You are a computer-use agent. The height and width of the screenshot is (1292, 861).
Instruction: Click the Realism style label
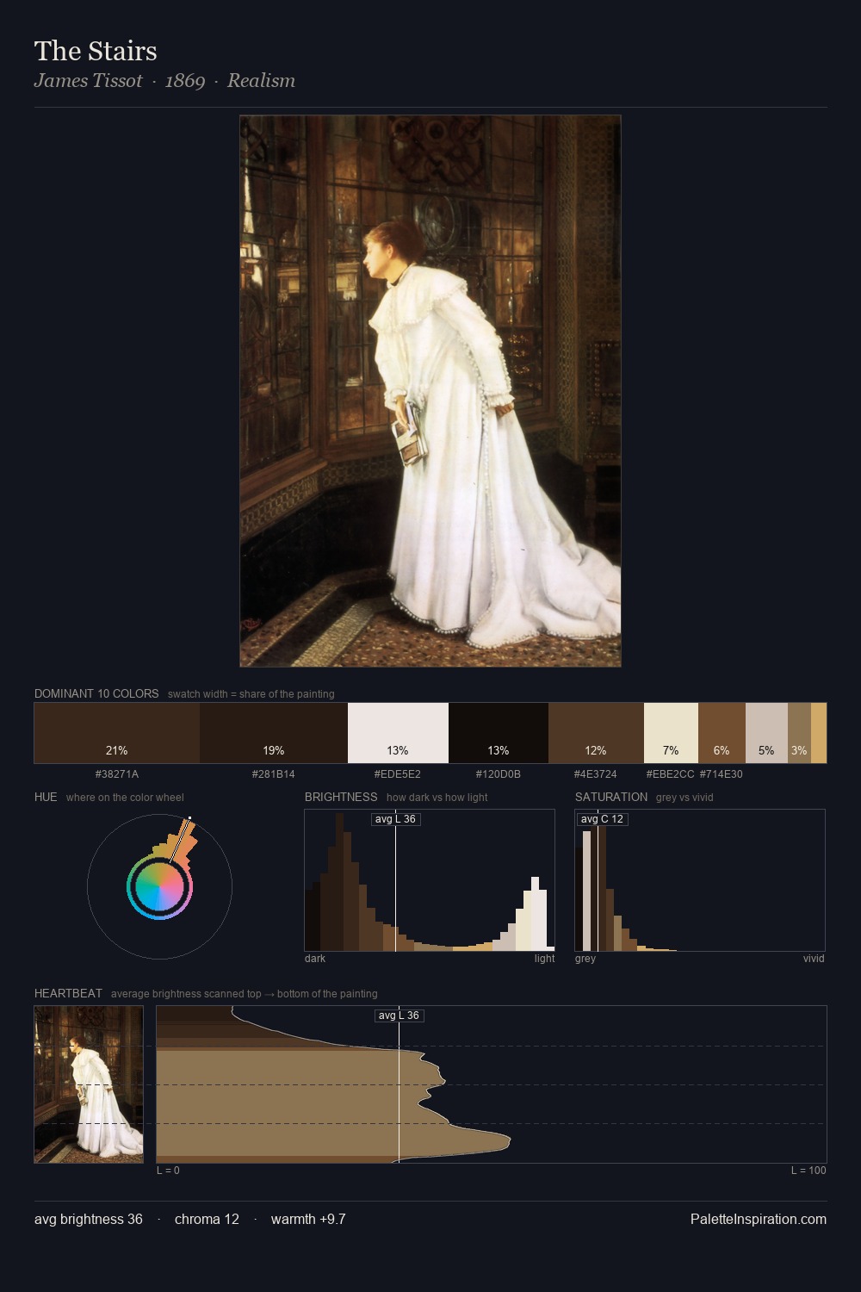(261, 81)
